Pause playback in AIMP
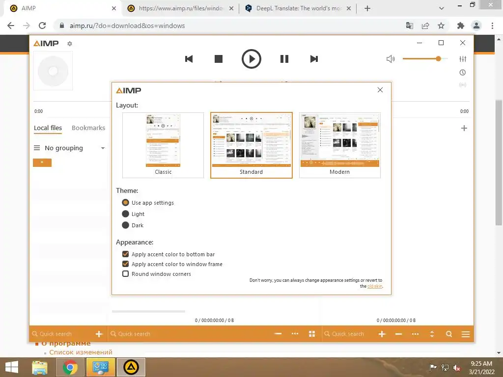Screen dimensions: 503x377 [x=284, y=59]
